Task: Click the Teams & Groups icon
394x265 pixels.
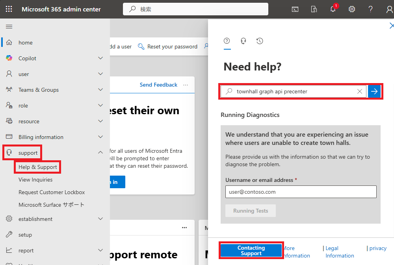Action: pos(9,89)
